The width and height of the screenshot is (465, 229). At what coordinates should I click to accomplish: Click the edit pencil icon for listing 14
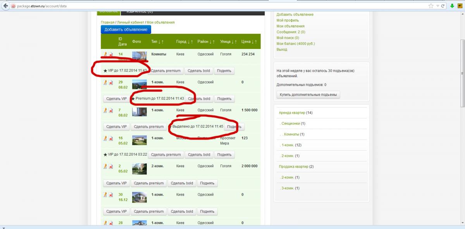[x=105, y=54]
